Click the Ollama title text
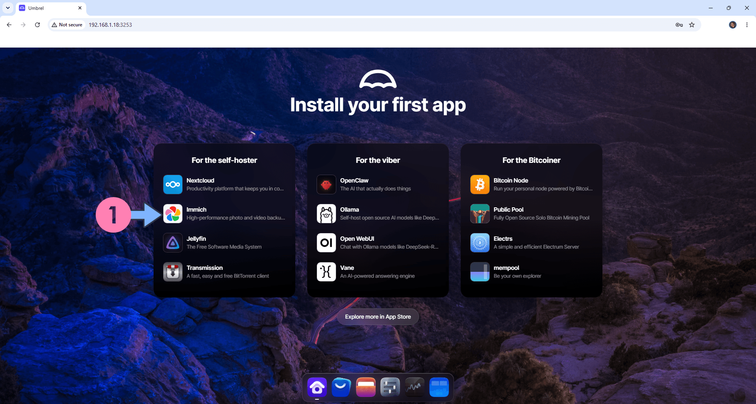This screenshot has width=756, height=404. tap(350, 210)
